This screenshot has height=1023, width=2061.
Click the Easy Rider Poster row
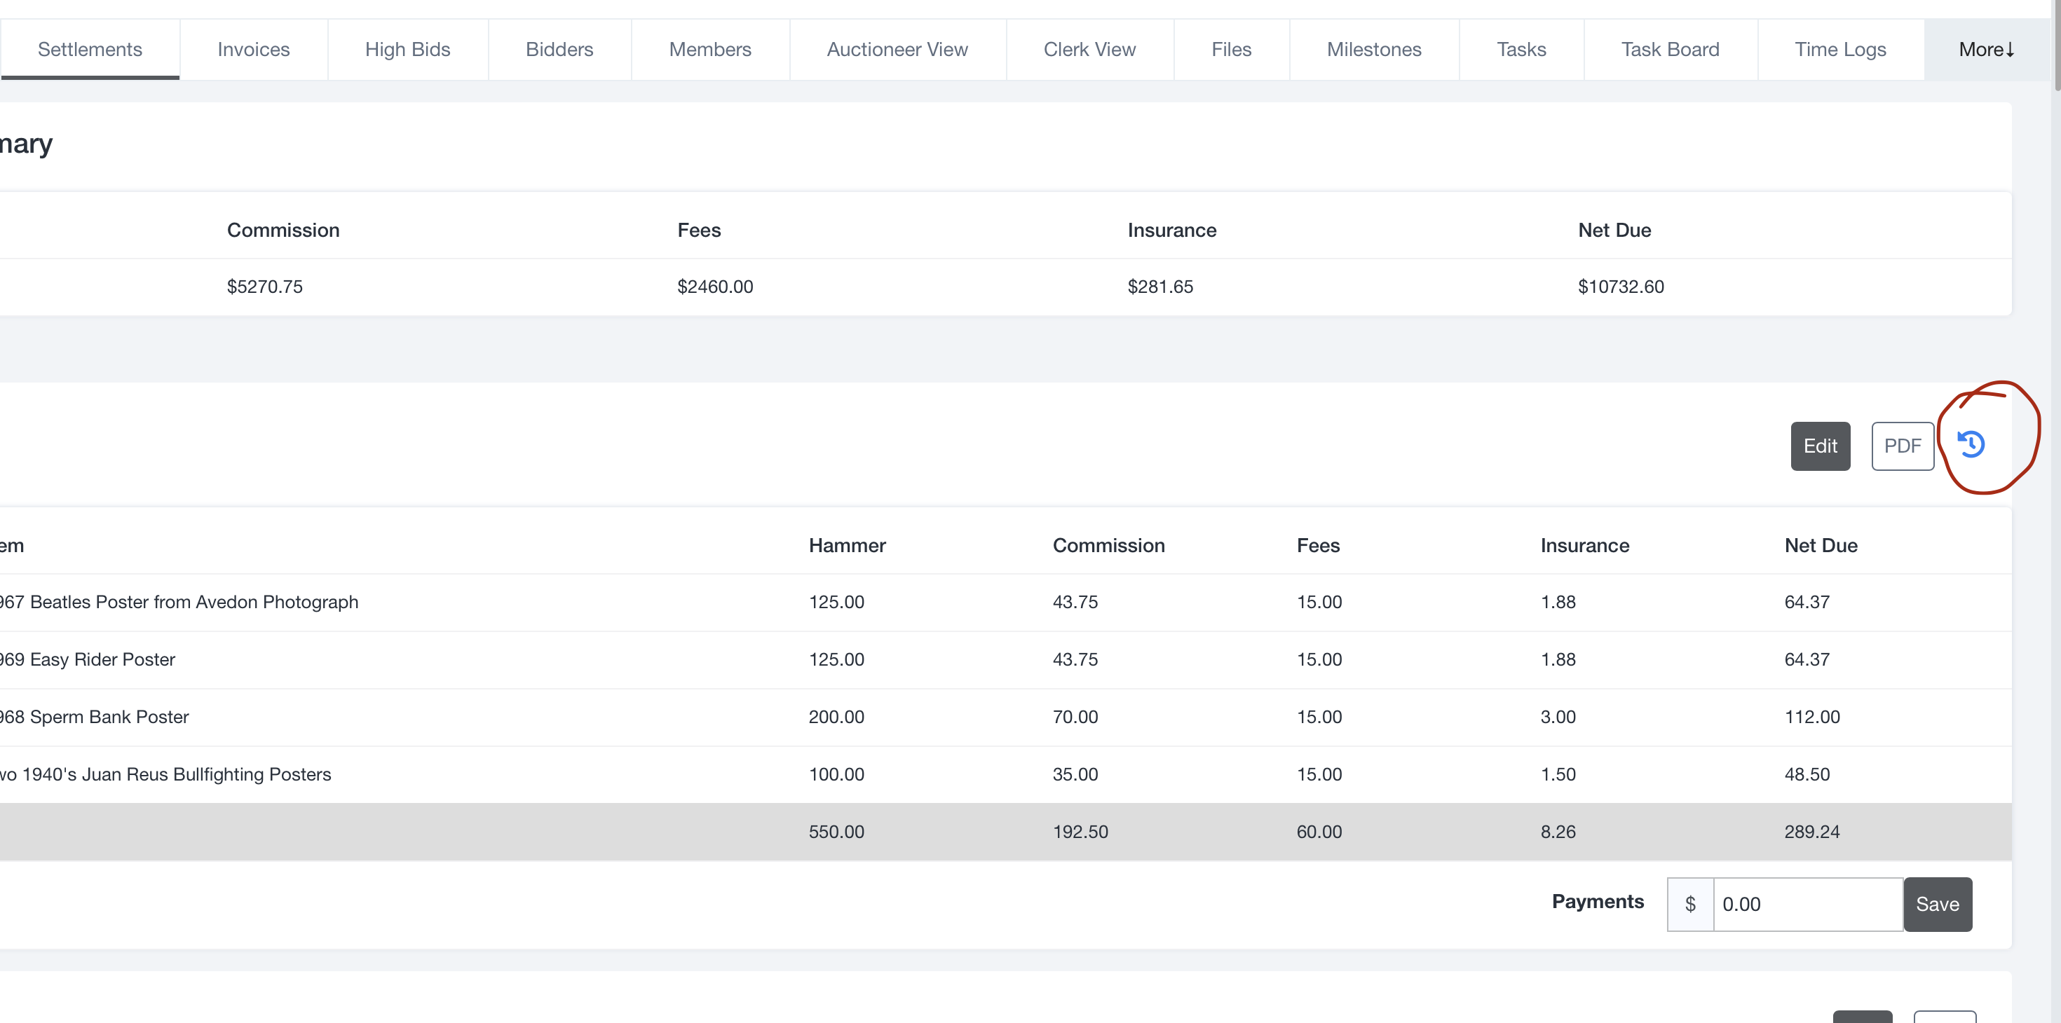102,659
